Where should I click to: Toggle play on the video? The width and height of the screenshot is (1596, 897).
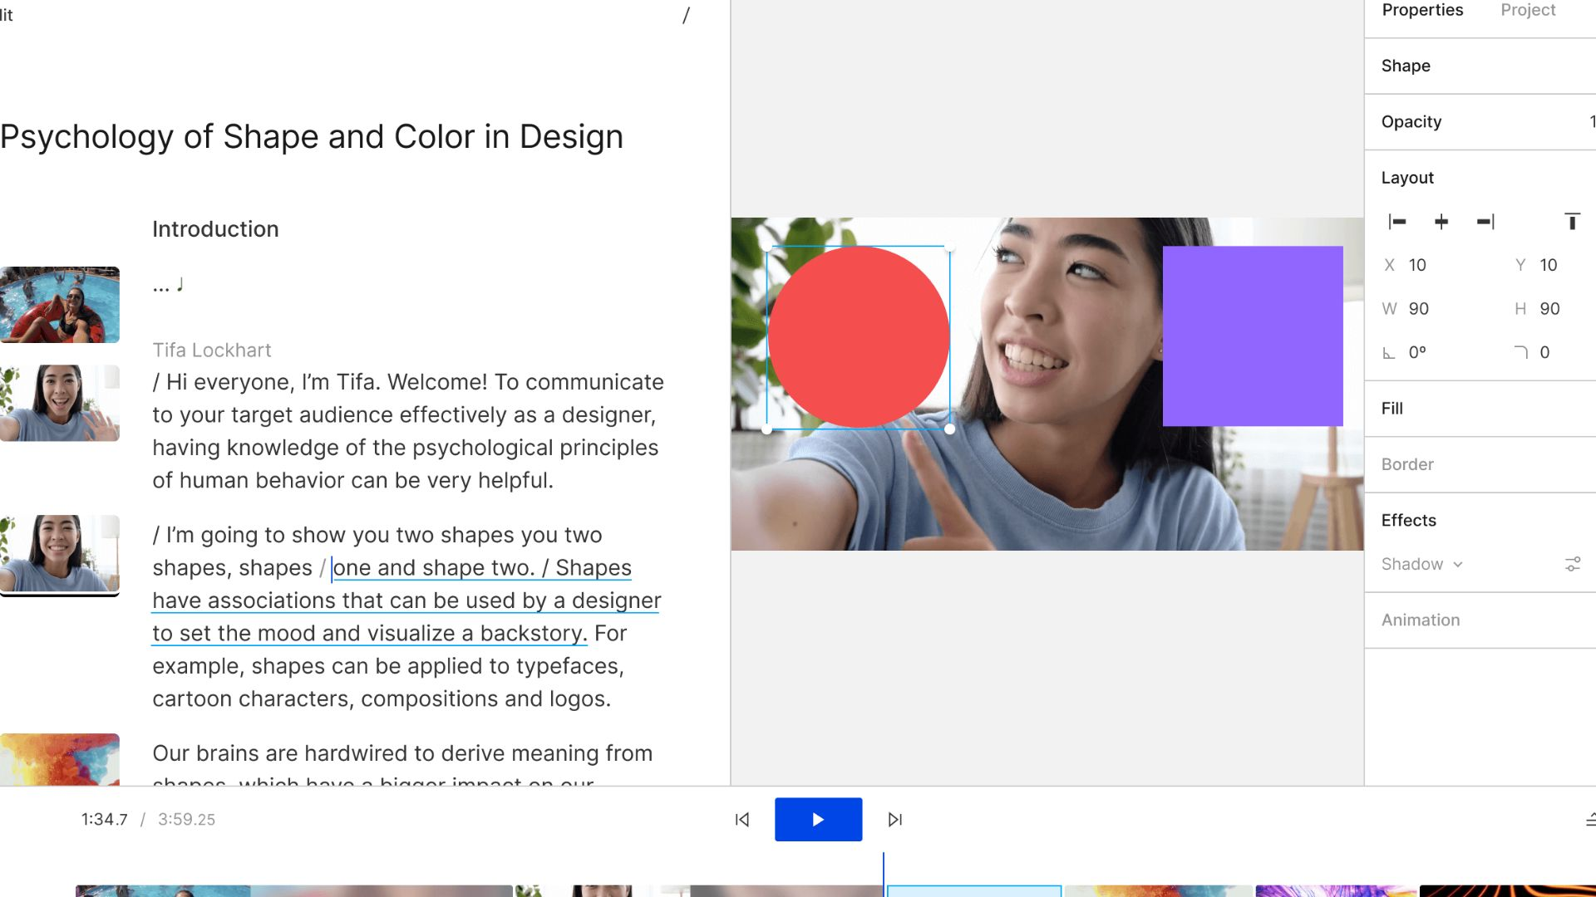click(x=819, y=819)
